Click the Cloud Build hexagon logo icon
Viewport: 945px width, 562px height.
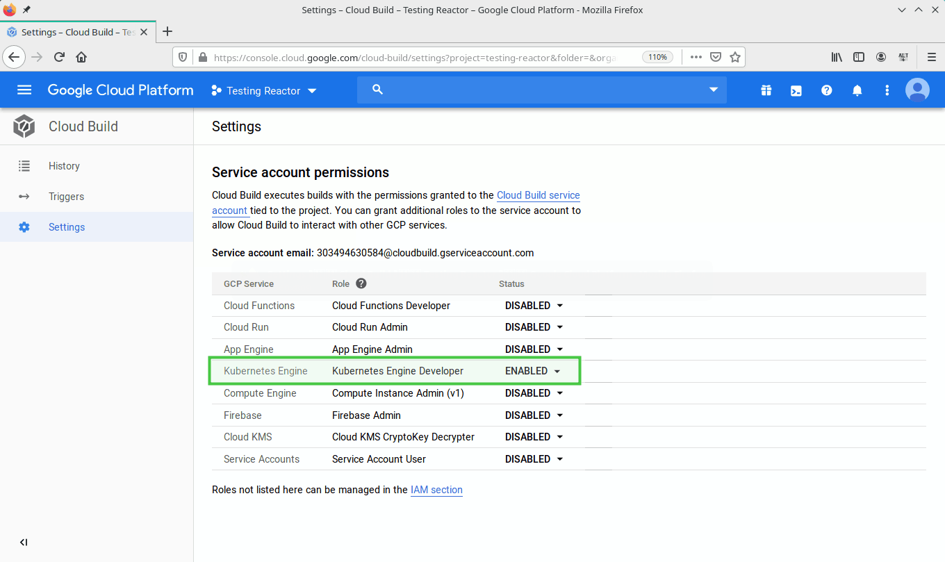point(24,126)
